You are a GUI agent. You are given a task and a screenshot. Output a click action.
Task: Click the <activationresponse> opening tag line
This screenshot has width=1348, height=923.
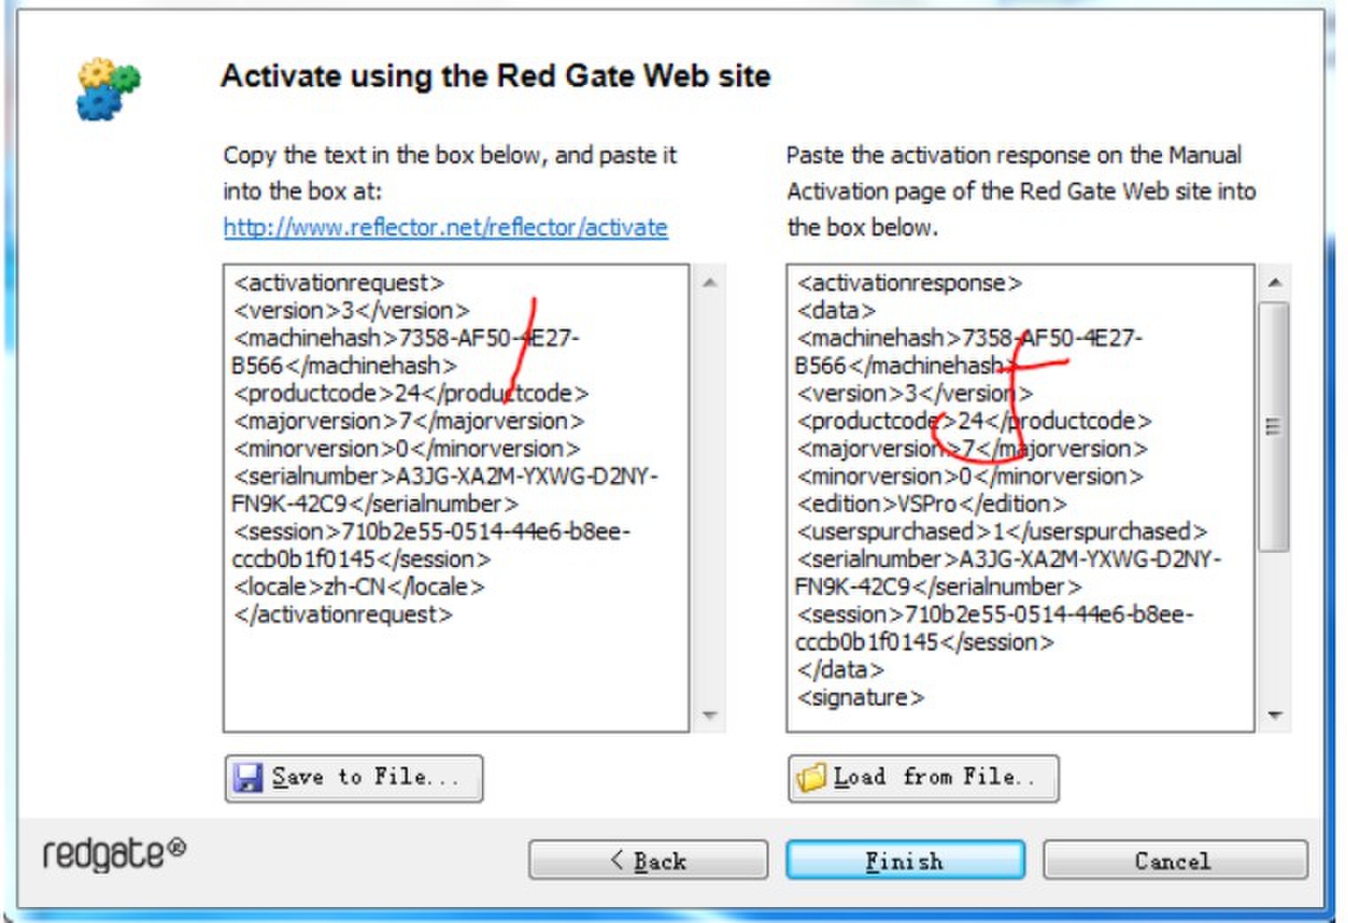point(910,283)
